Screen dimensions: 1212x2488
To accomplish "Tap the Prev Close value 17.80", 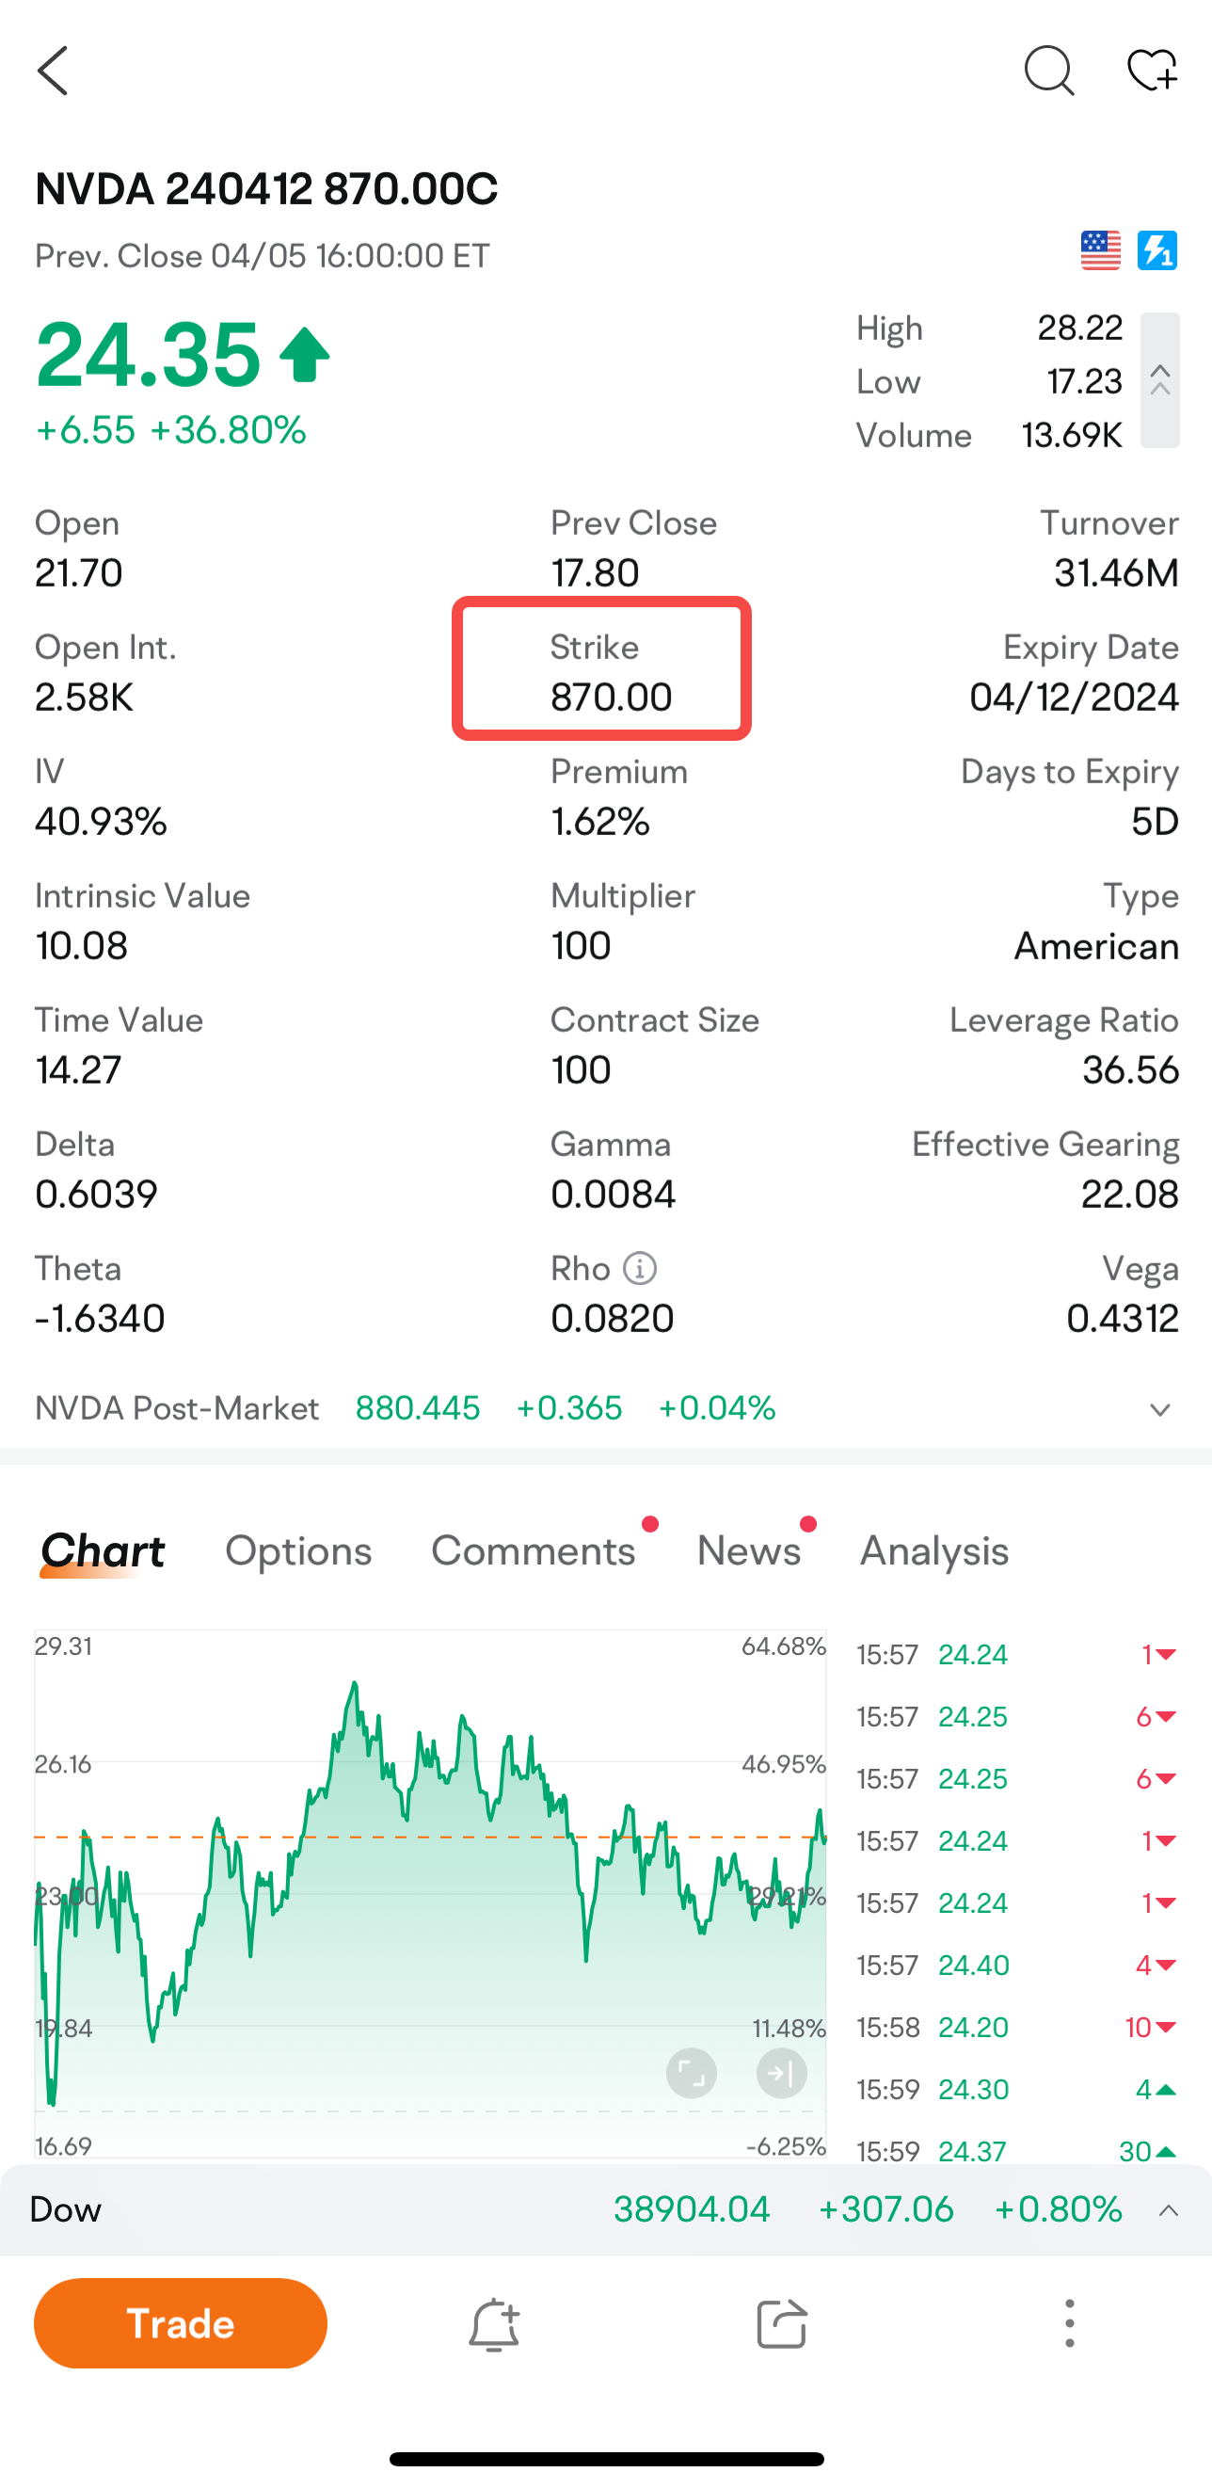I will [x=595, y=573].
